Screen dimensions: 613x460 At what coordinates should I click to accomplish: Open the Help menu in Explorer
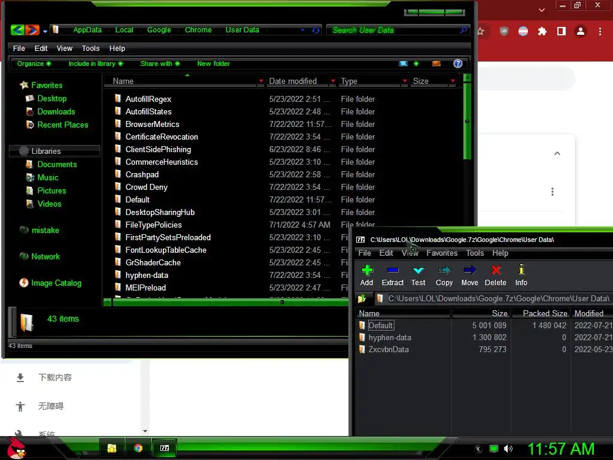(117, 48)
